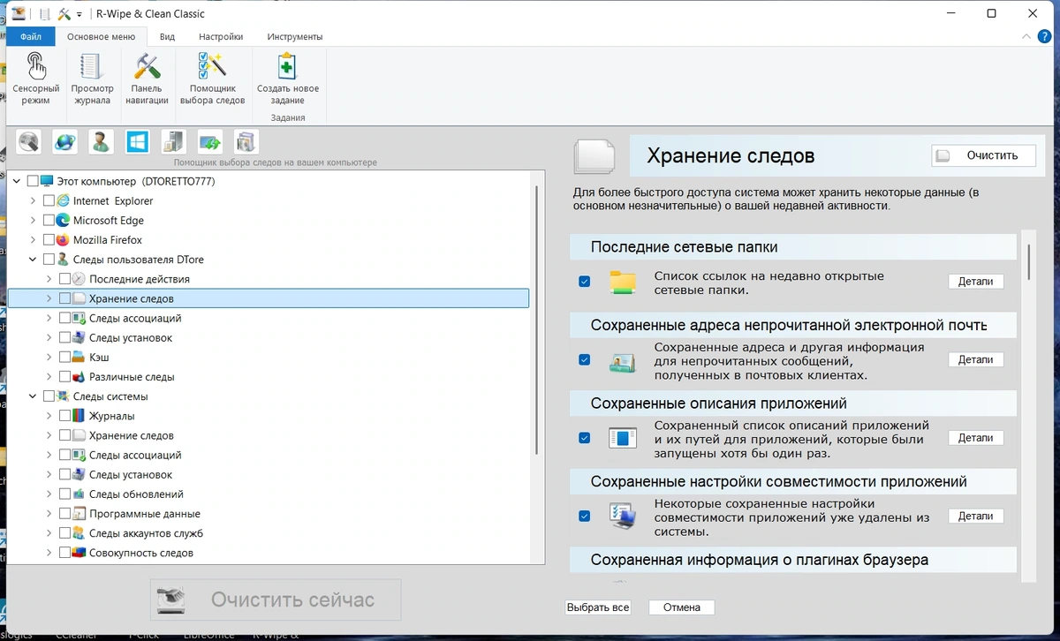This screenshot has width=1060, height=641.
Task: Uncheck the saved application descriptions checkbox
Action: (x=584, y=438)
